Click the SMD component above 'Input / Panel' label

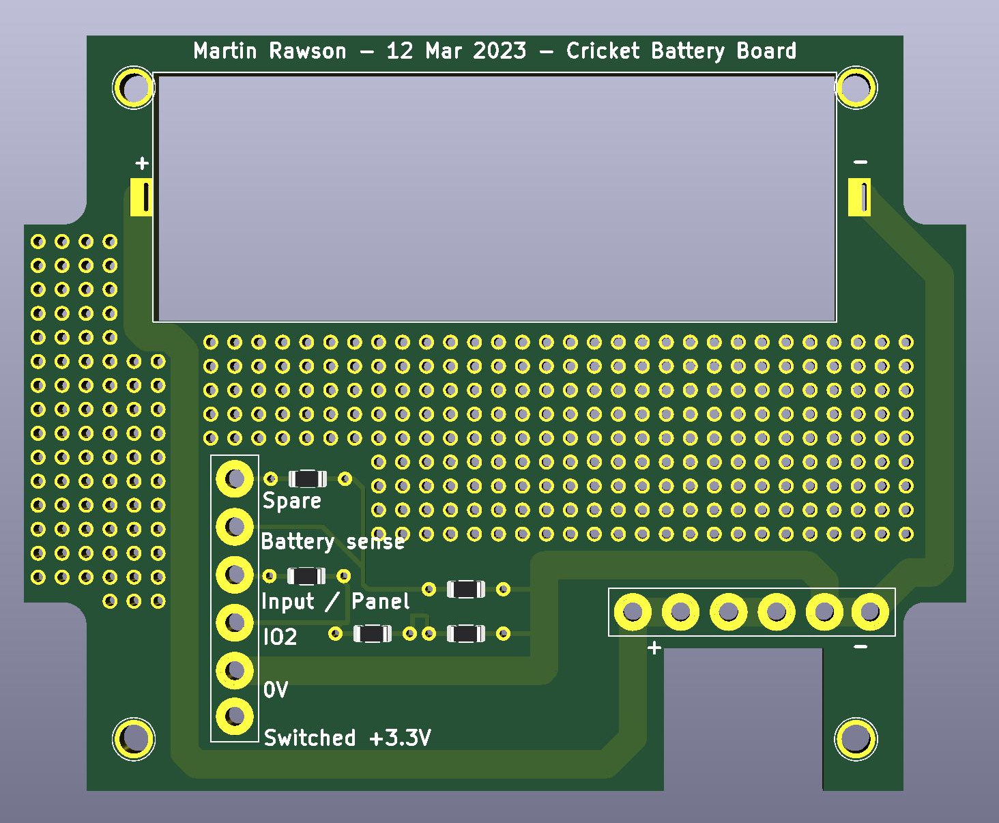pyautogui.click(x=306, y=576)
